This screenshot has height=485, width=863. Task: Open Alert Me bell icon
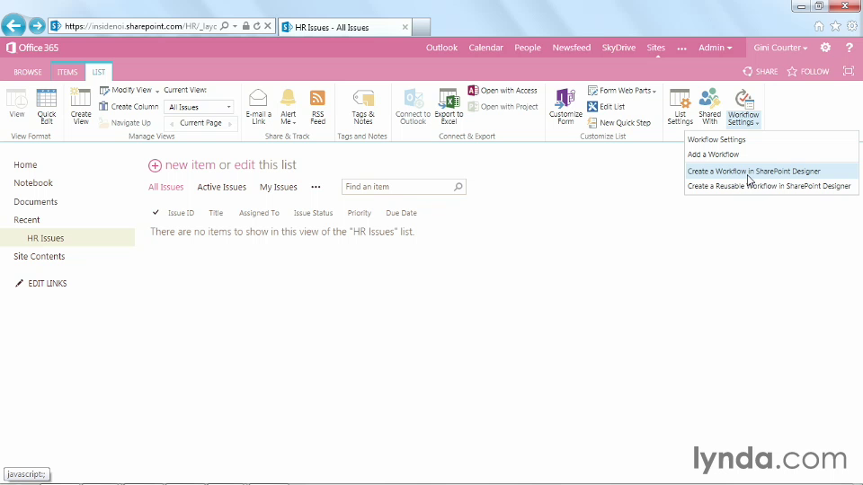click(289, 106)
